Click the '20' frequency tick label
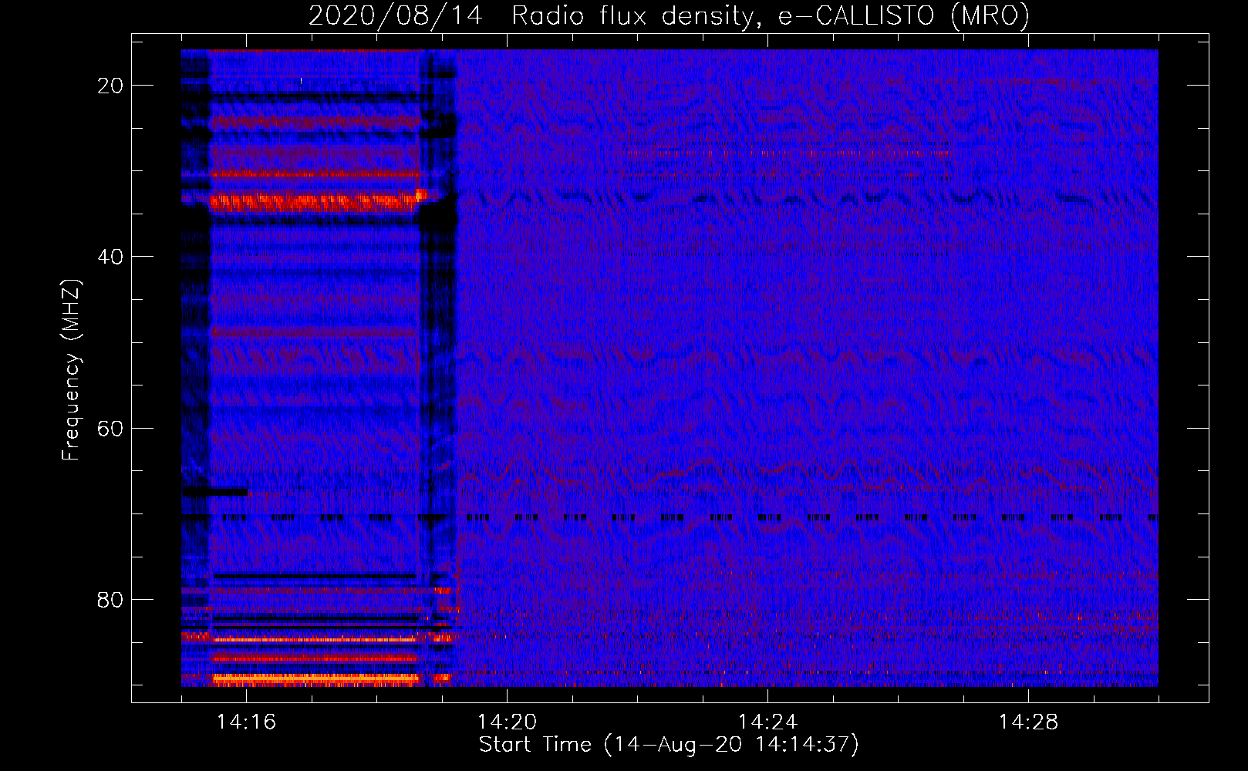The image size is (1248, 771). pyautogui.click(x=111, y=86)
